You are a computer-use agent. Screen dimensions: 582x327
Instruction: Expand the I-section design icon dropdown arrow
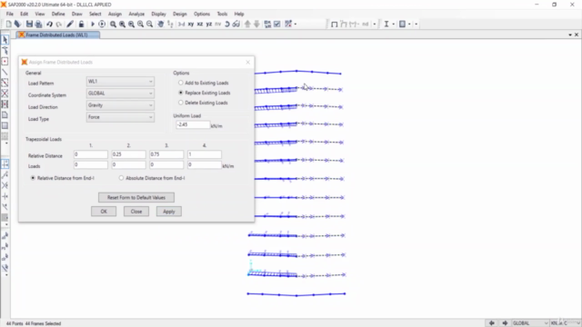click(394, 25)
